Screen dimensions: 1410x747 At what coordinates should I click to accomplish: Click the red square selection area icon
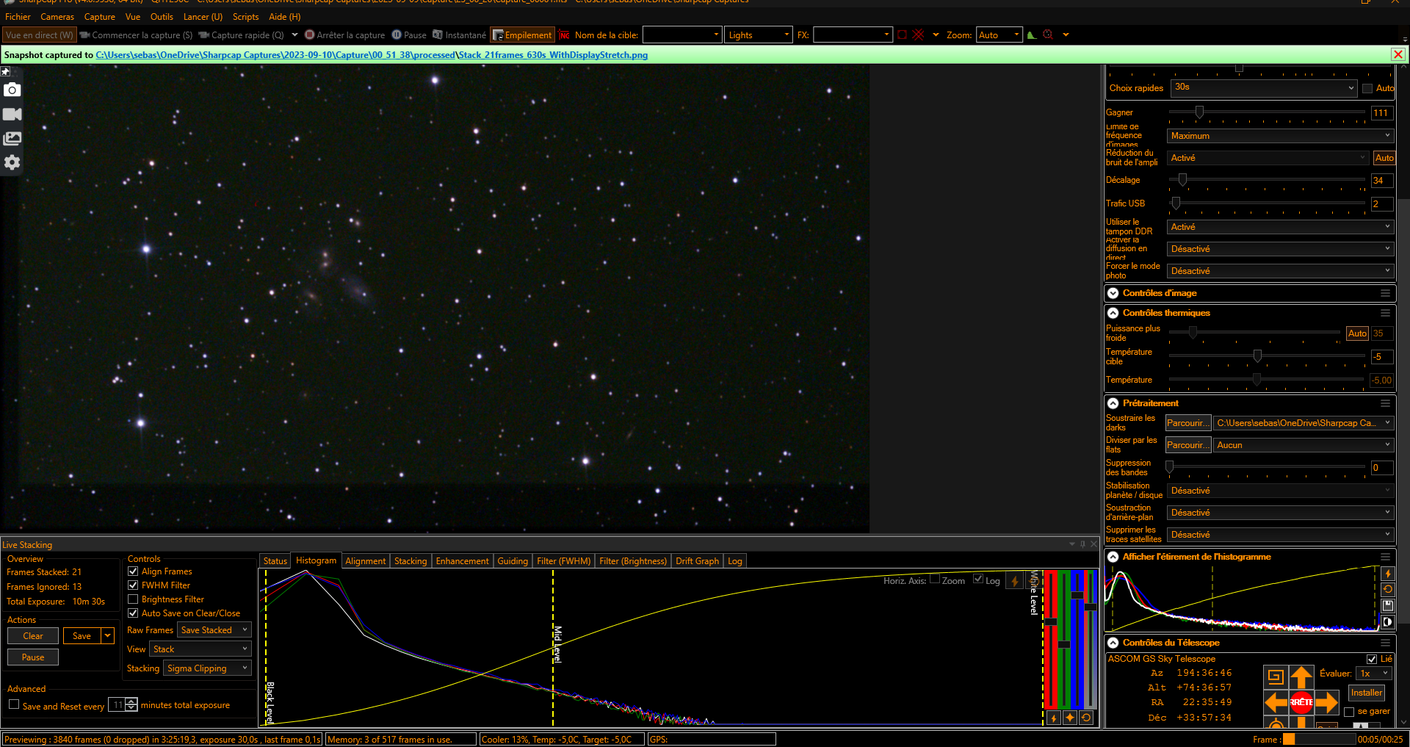click(x=903, y=35)
